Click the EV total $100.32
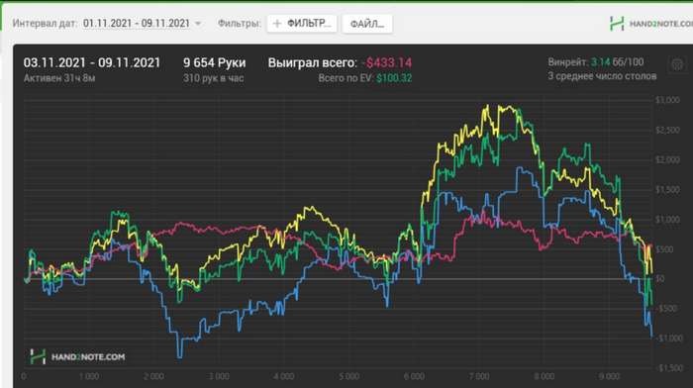 (394, 78)
